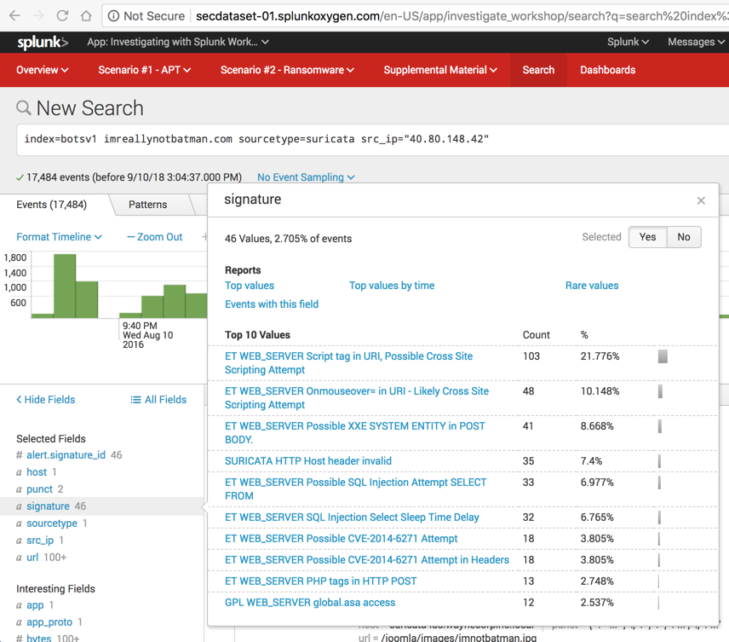
Task: Select Onmouseover= in URI signature value
Action: pos(357,397)
